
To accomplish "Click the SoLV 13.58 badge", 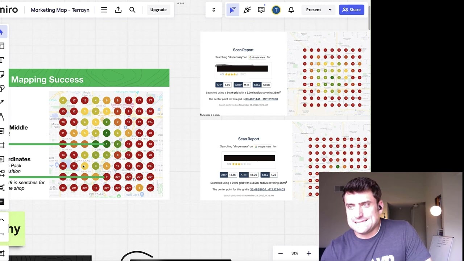I will 262,85.
